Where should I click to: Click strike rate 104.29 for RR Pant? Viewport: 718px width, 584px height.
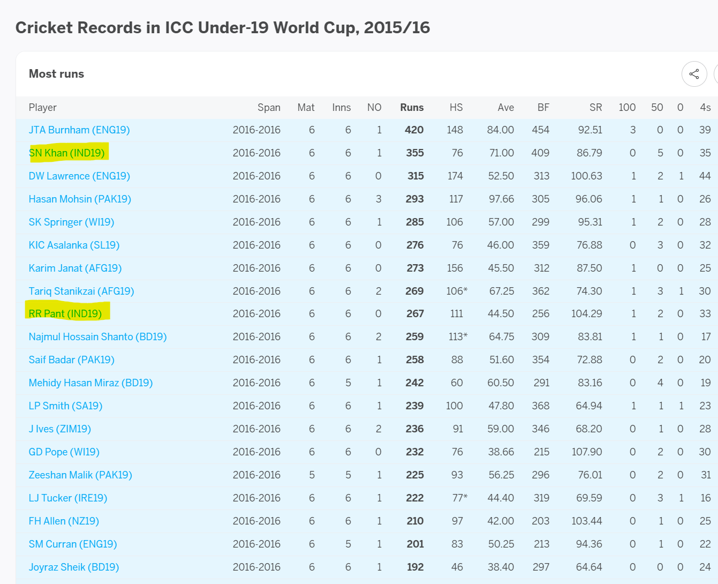tap(586, 313)
